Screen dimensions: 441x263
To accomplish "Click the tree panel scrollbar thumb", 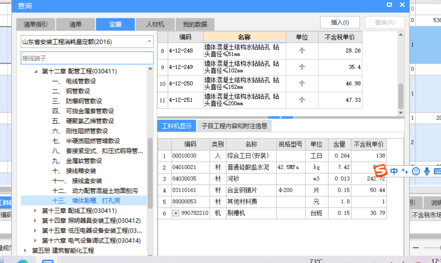I will click(150, 173).
